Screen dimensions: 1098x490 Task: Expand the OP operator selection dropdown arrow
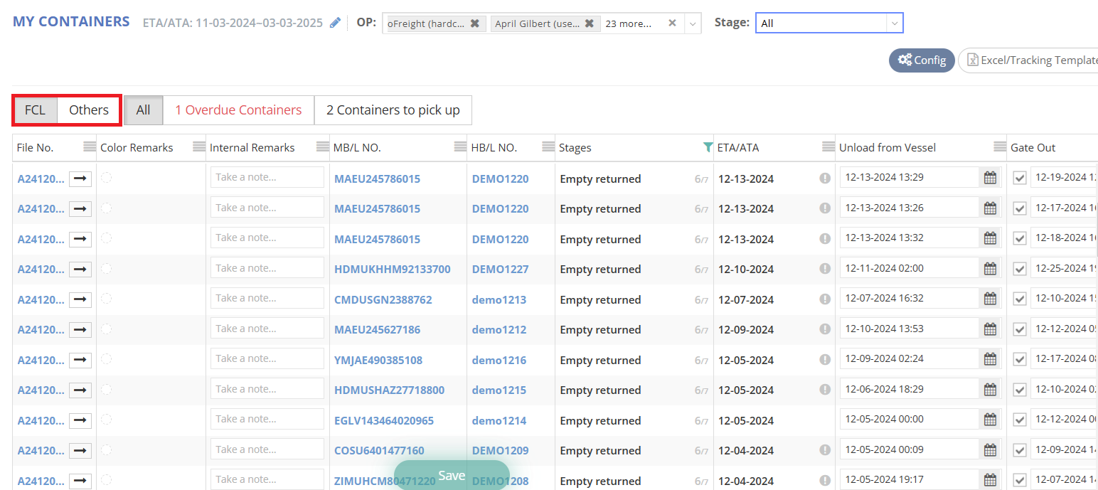(693, 23)
